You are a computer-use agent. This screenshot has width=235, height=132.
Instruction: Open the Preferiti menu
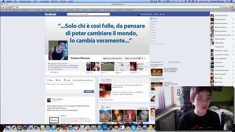(54, 1)
